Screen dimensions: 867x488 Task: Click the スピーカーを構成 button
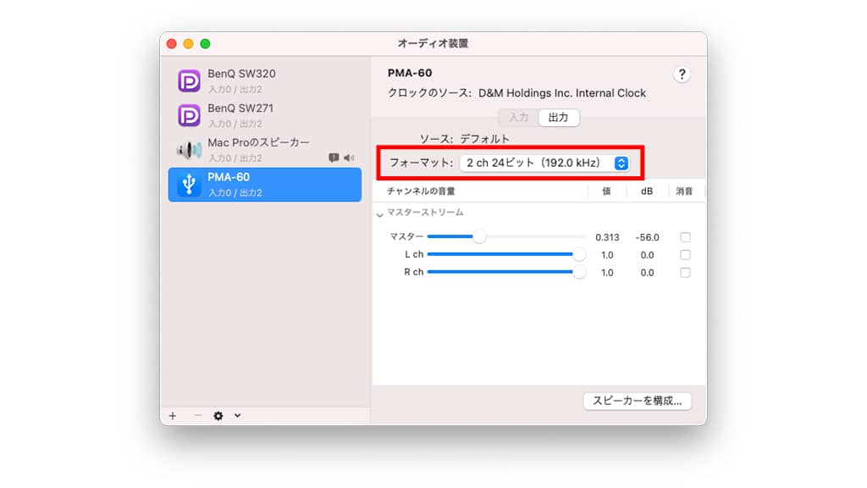pyautogui.click(x=637, y=401)
